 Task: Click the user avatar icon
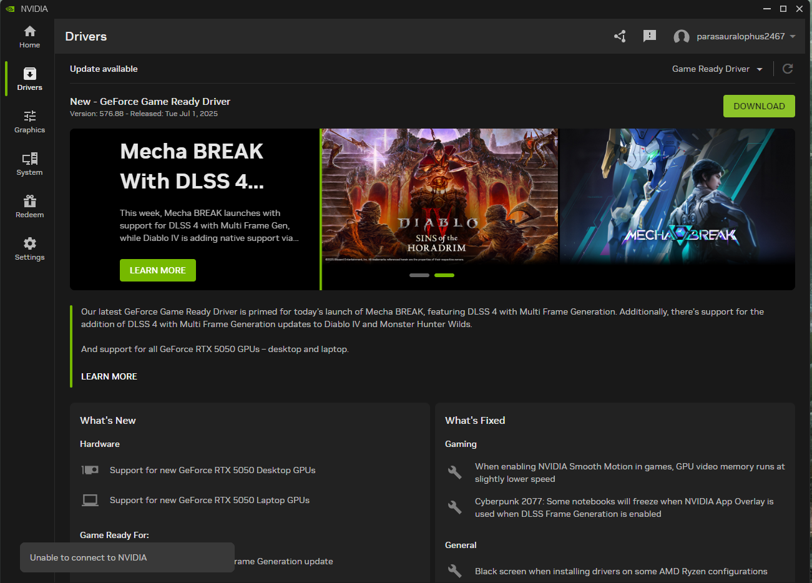(x=682, y=37)
